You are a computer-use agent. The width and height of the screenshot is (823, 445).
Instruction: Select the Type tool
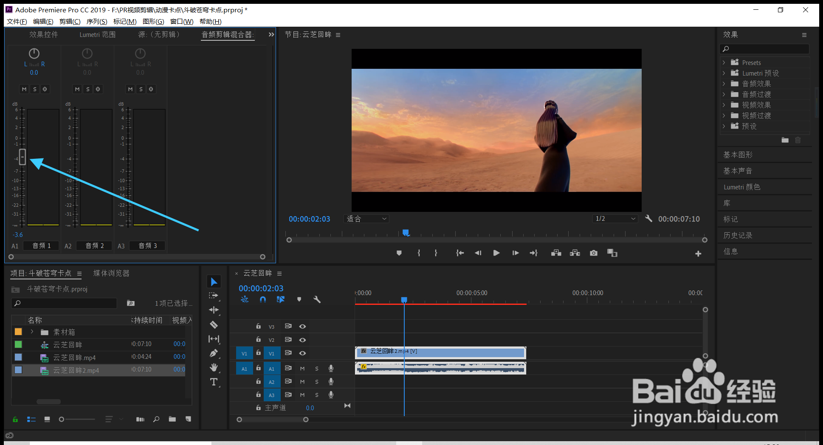214,382
